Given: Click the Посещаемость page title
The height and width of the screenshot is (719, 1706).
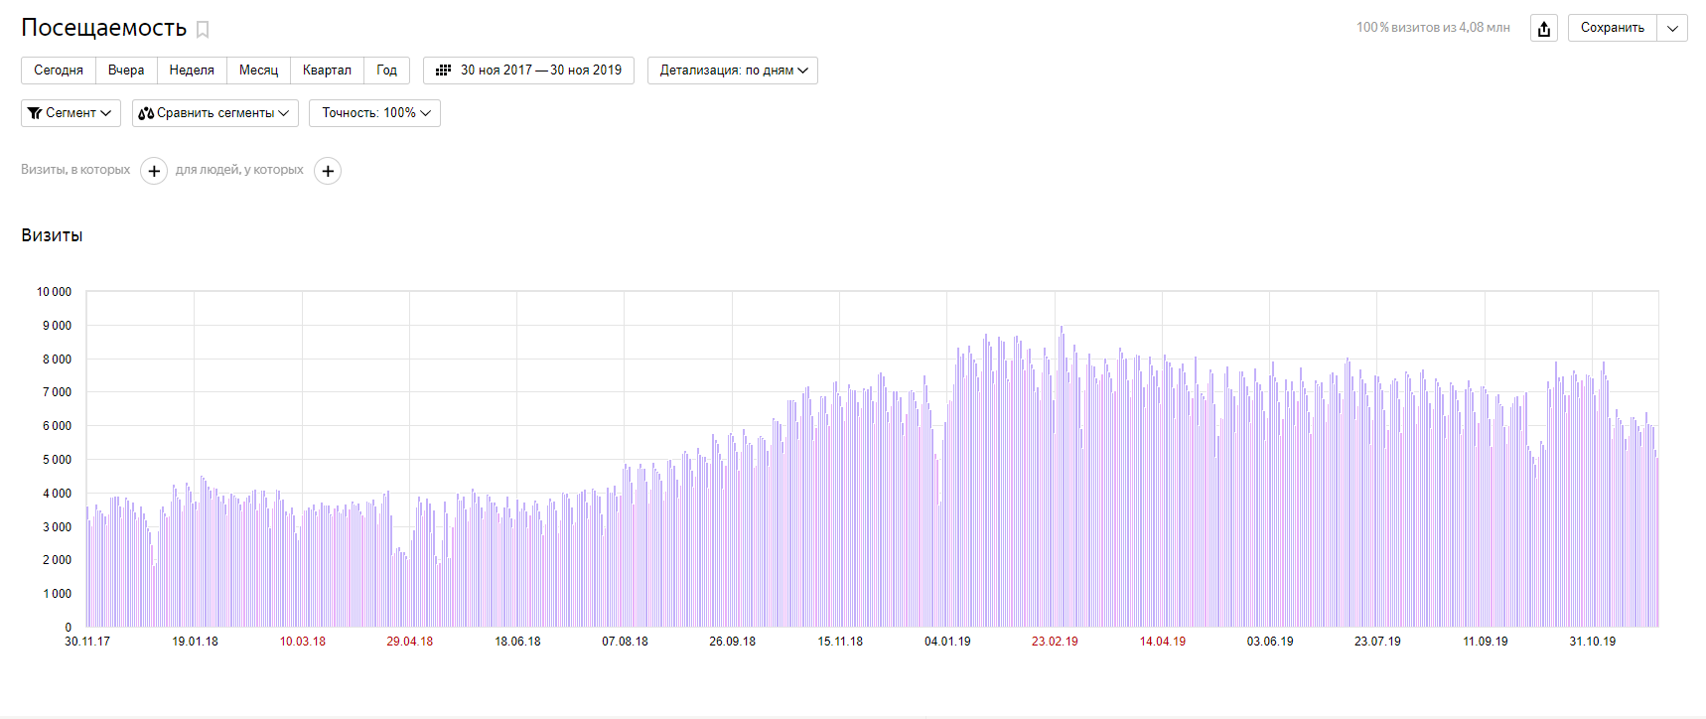Looking at the screenshot, I should (104, 28).
